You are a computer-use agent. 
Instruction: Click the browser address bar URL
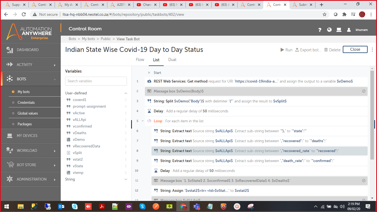point(123,14)
